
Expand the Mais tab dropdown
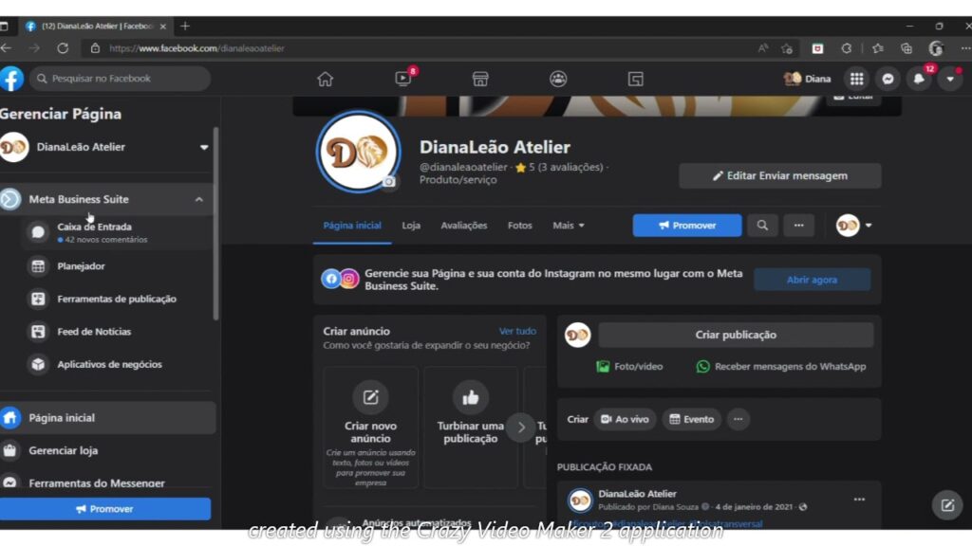point(569,226)
